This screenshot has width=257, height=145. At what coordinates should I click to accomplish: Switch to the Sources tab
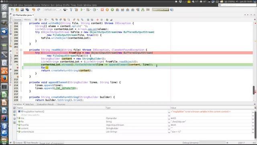[61, 104]
